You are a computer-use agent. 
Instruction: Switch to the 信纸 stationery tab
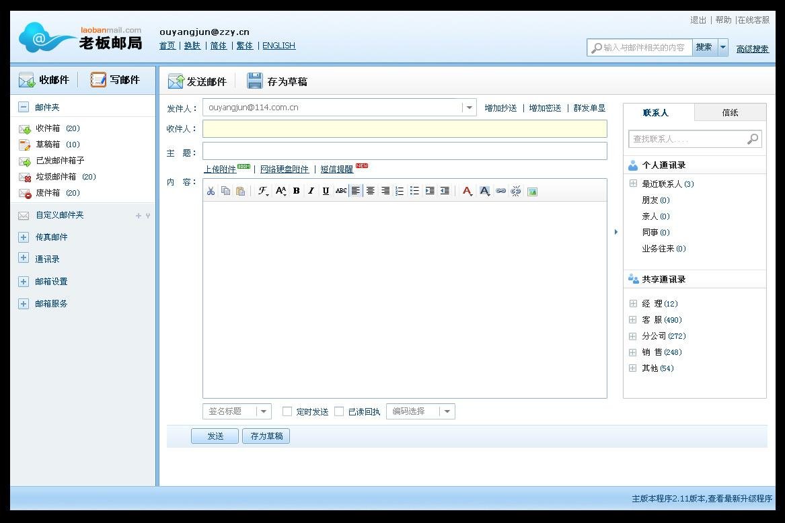point(731,112)
